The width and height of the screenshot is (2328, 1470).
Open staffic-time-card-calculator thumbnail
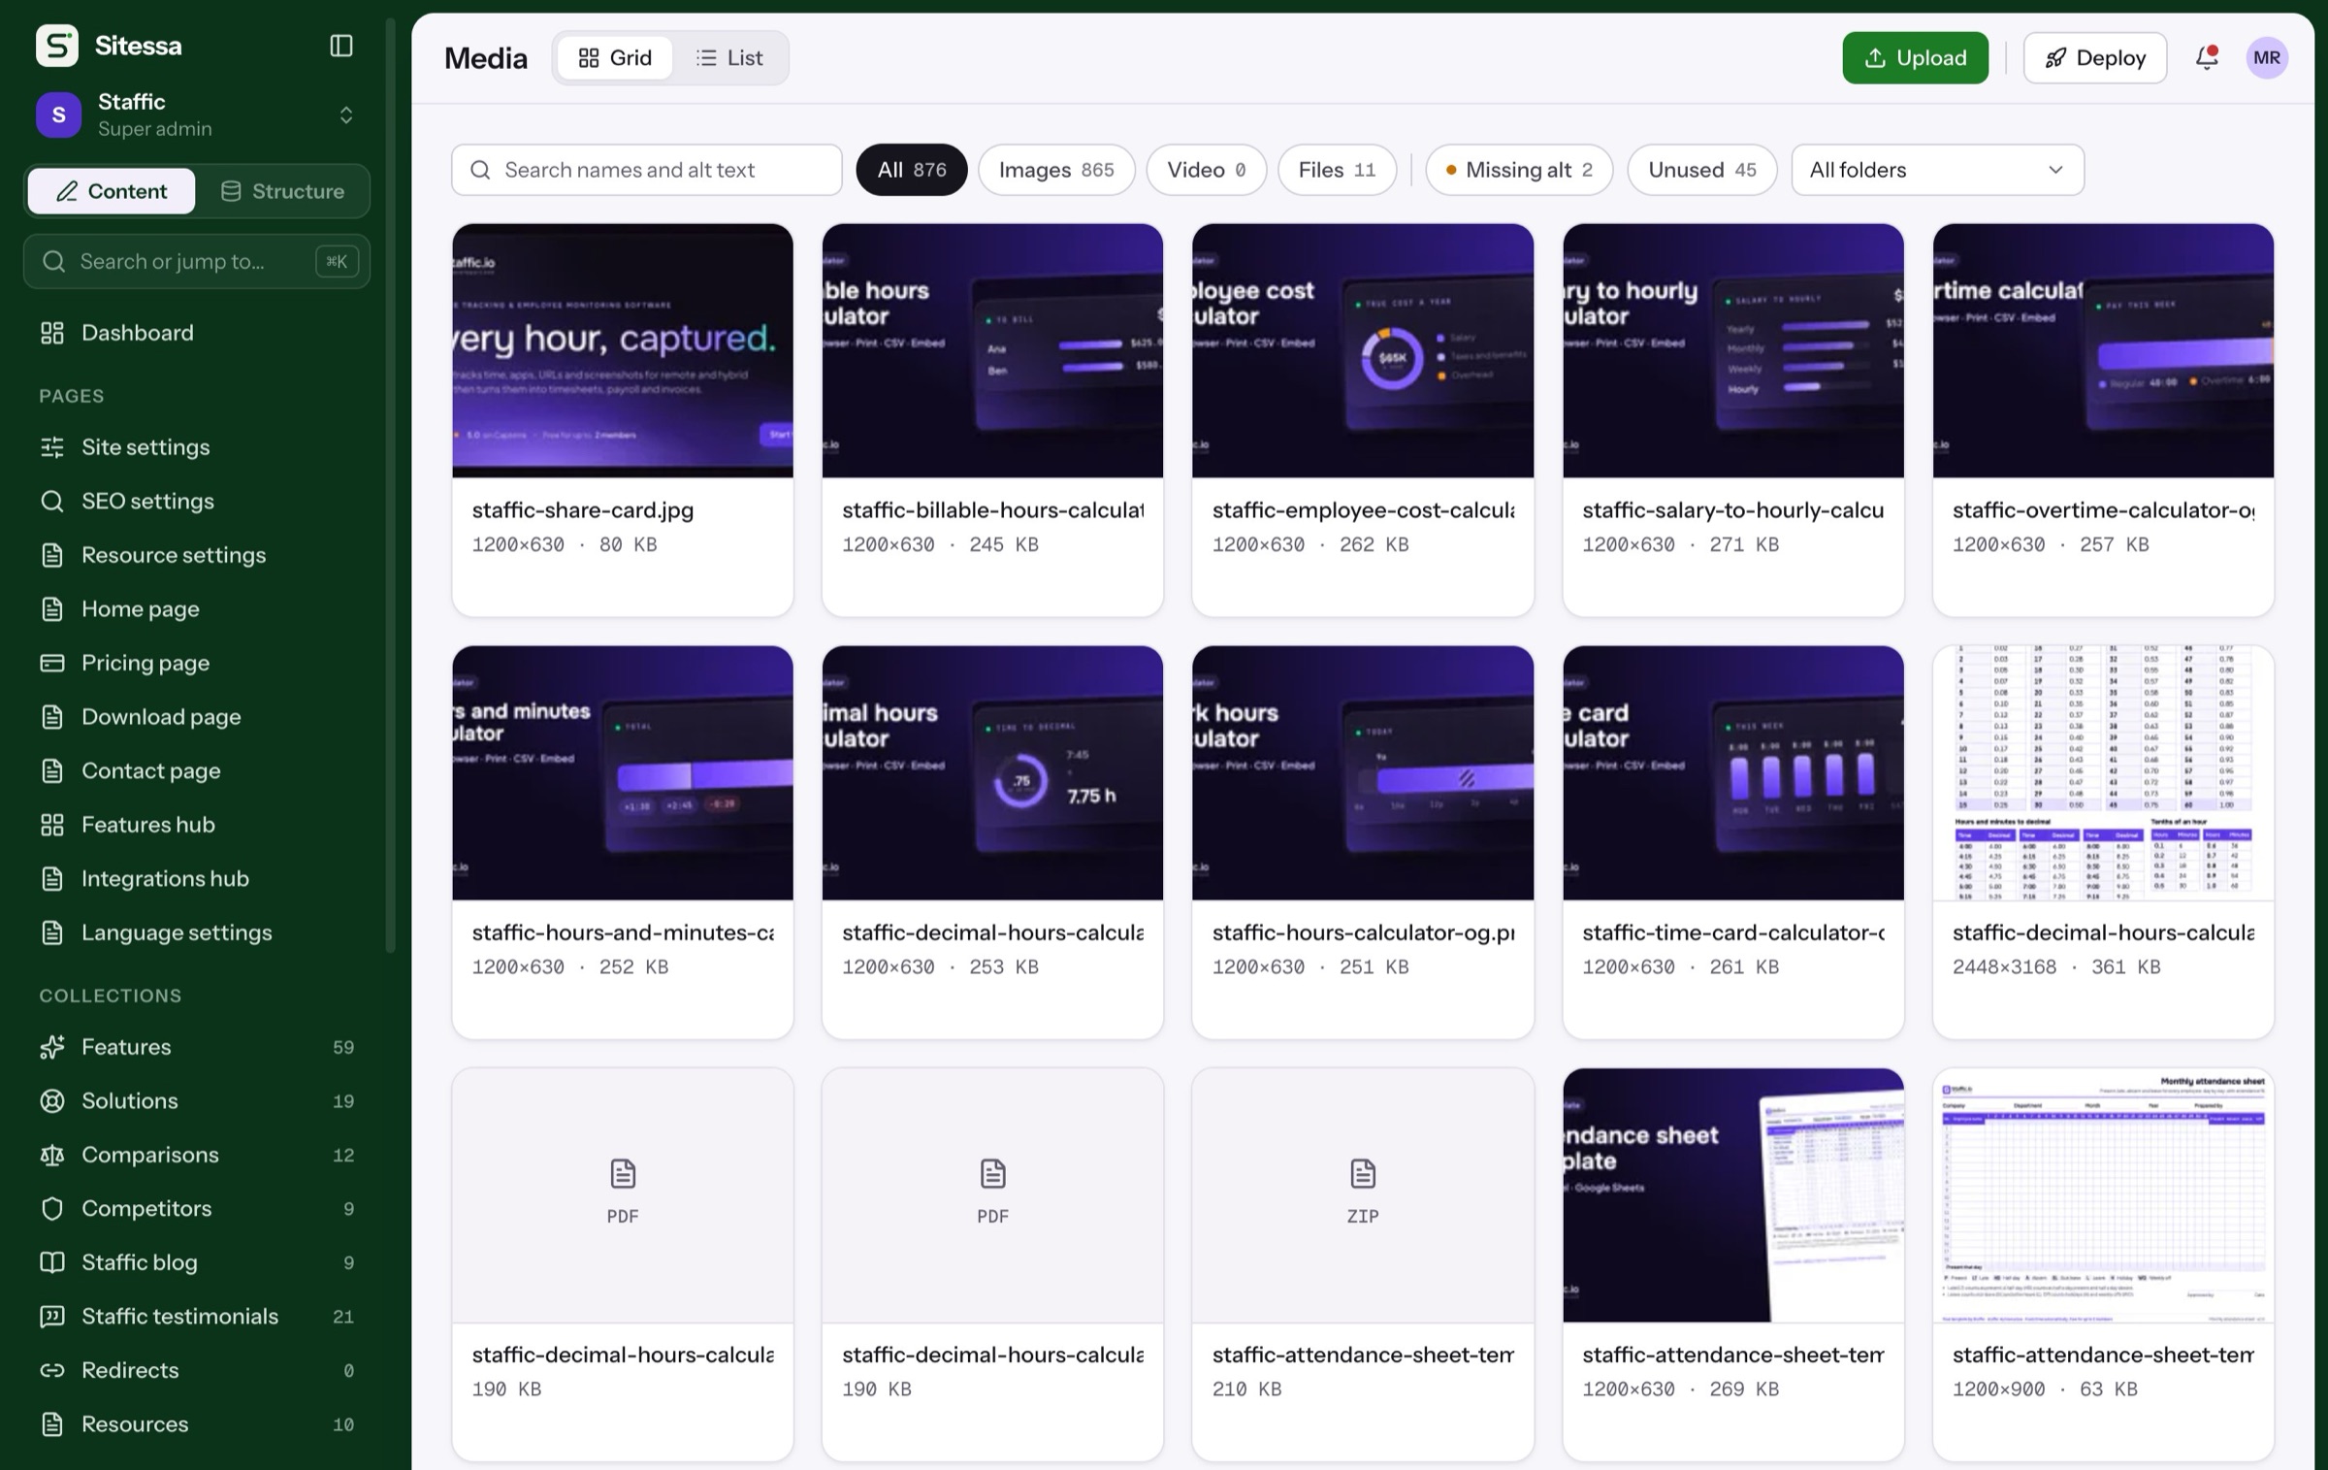[x=1732, y=772]
